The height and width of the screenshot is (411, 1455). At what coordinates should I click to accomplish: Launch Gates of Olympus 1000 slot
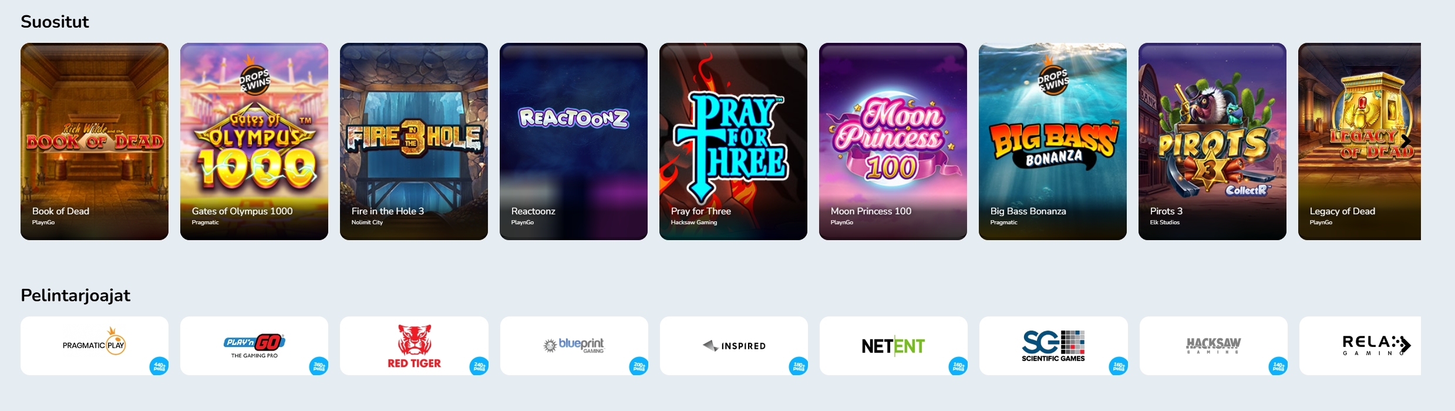coord(254,141)
